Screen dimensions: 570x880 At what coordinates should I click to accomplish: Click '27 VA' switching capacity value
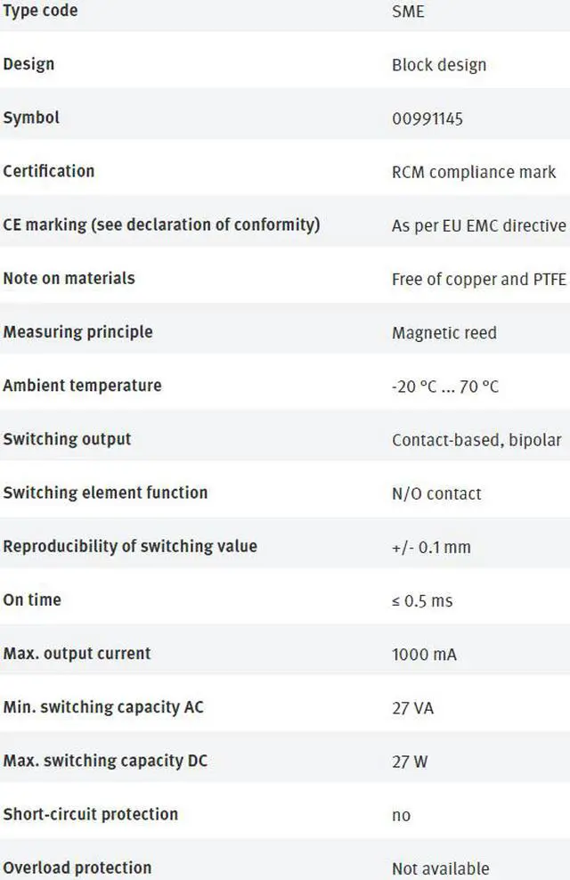pyautogui.click(x=412, y=707)
